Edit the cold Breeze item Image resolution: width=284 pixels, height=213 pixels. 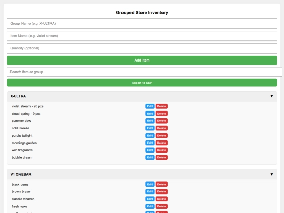[x=149, y=128]
